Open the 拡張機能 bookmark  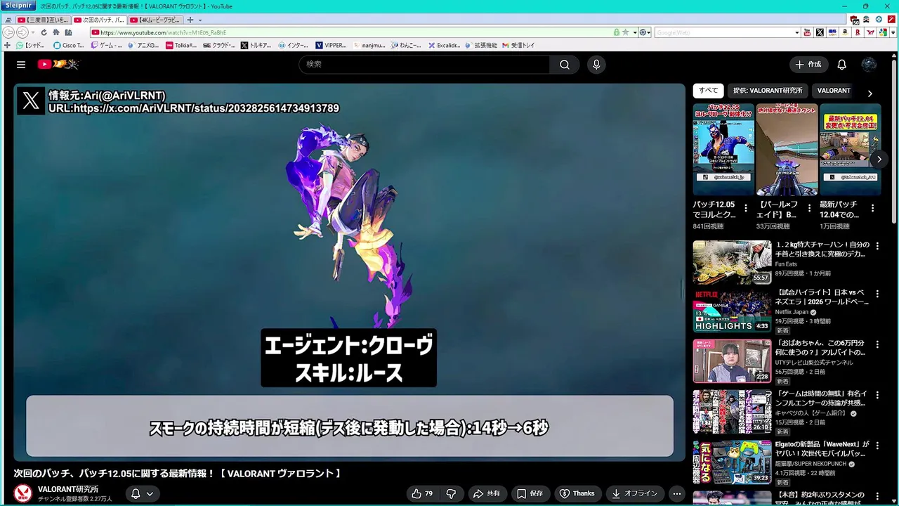pos(481,45)
